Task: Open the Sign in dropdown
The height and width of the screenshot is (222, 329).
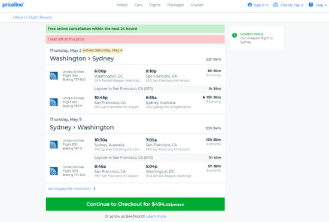Action: point(258,5)
